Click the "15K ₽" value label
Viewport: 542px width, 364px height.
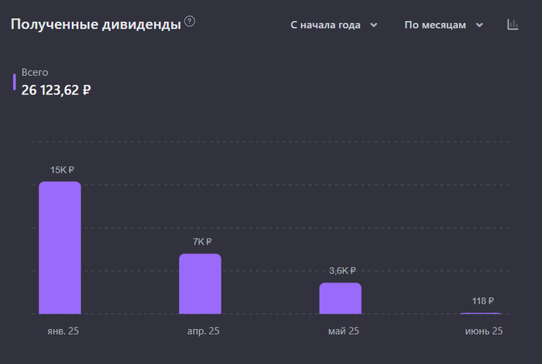click(x=63, y=170)
